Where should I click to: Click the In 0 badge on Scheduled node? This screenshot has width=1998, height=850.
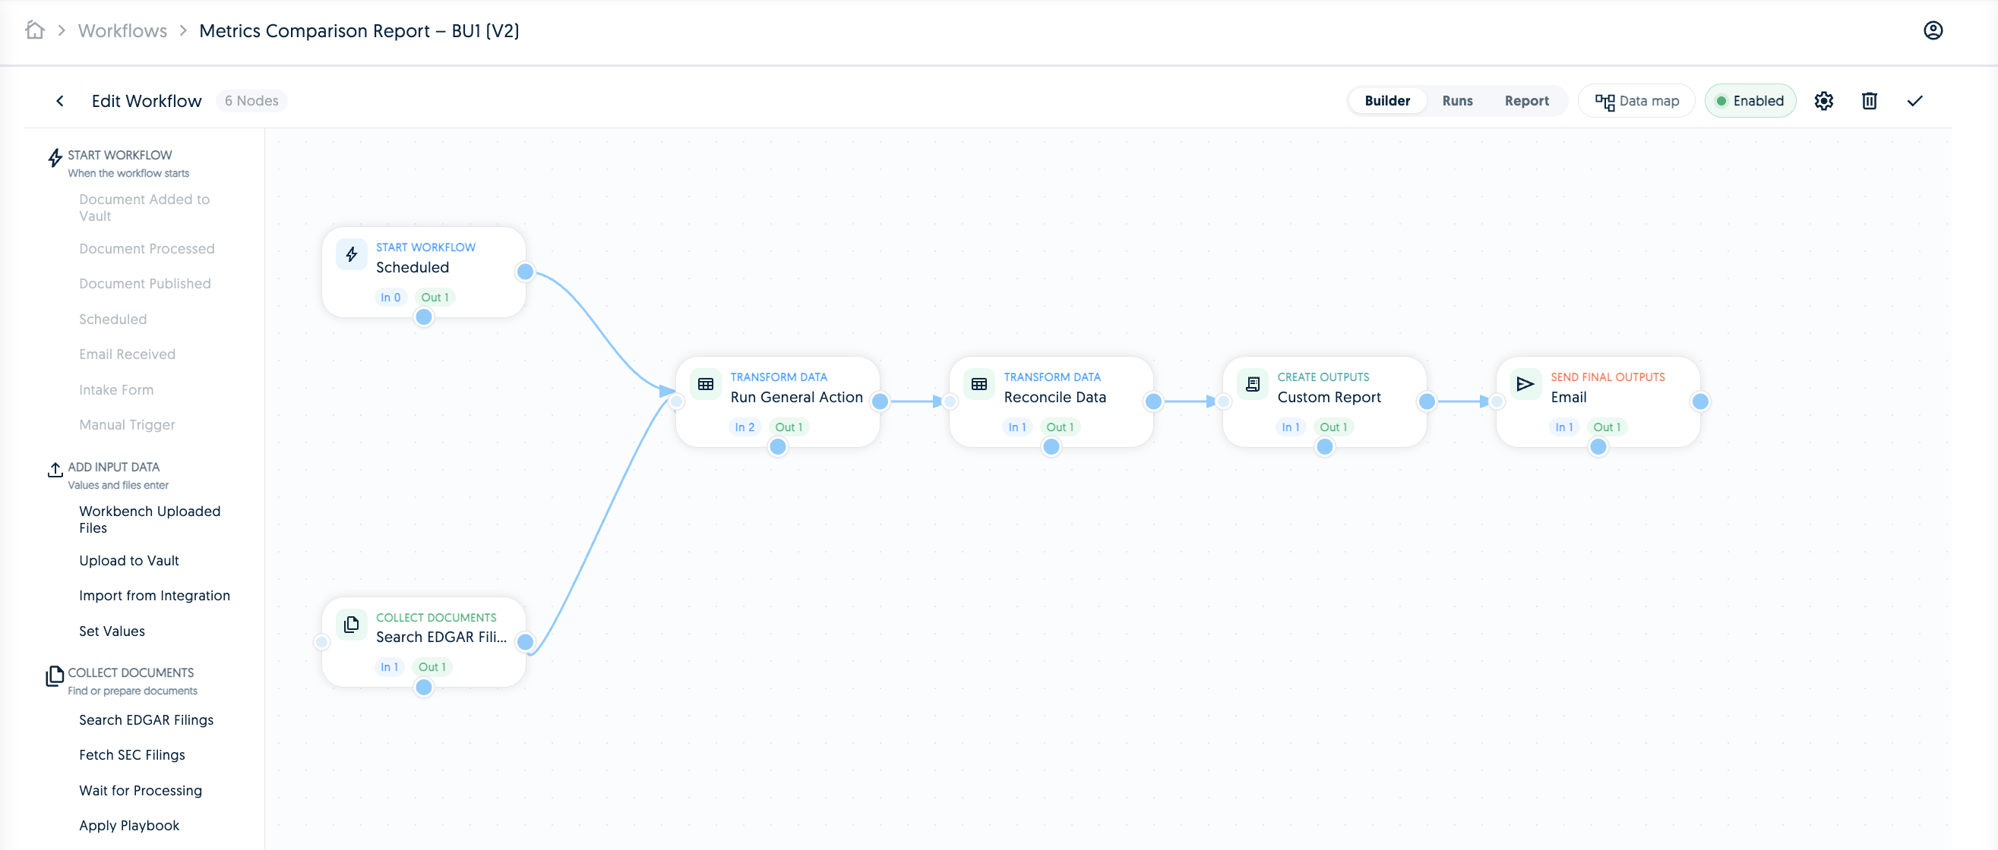point(390,297)
